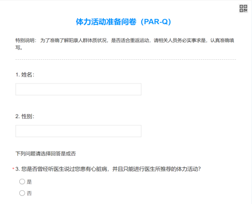Focus the 姓名 text input box
Viewport: 252px width, 204px height.
[78, 89]
